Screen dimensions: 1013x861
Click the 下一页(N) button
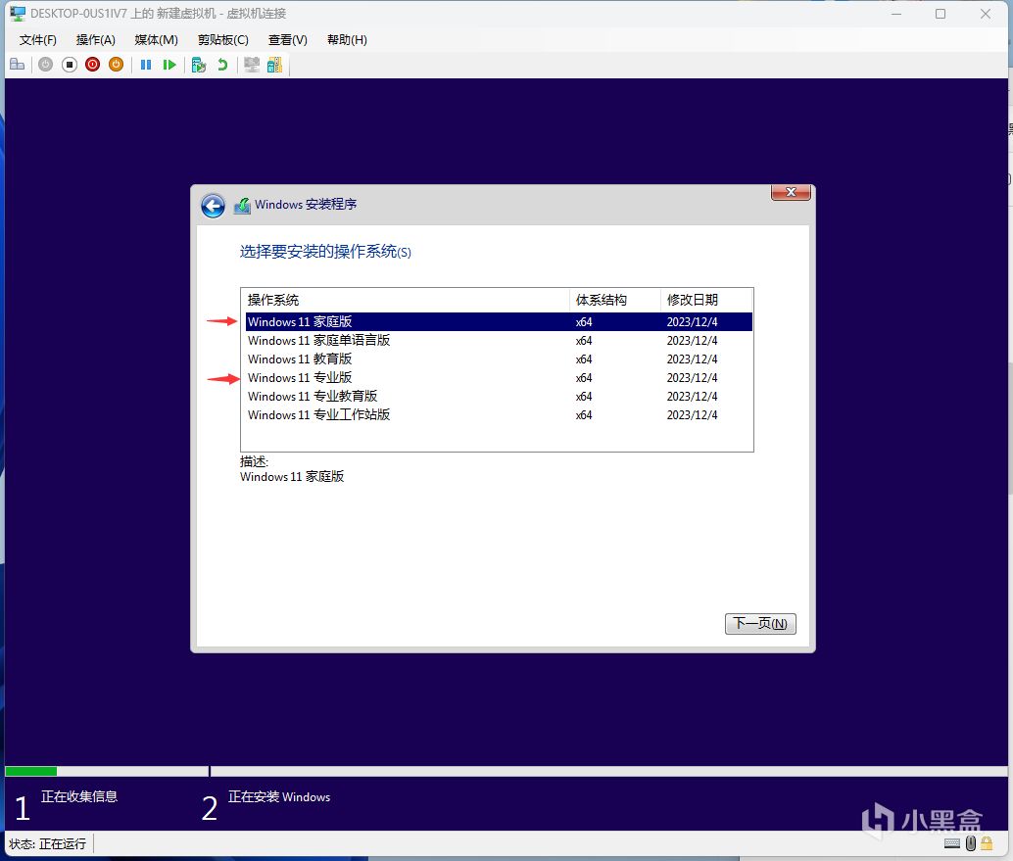click(x=760, y=623)
